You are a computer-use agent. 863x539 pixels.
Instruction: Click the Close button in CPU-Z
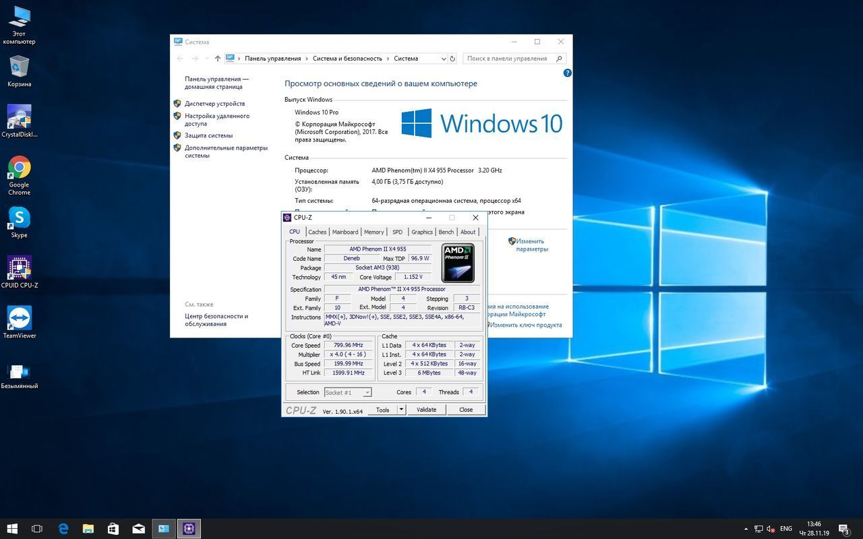466,410
